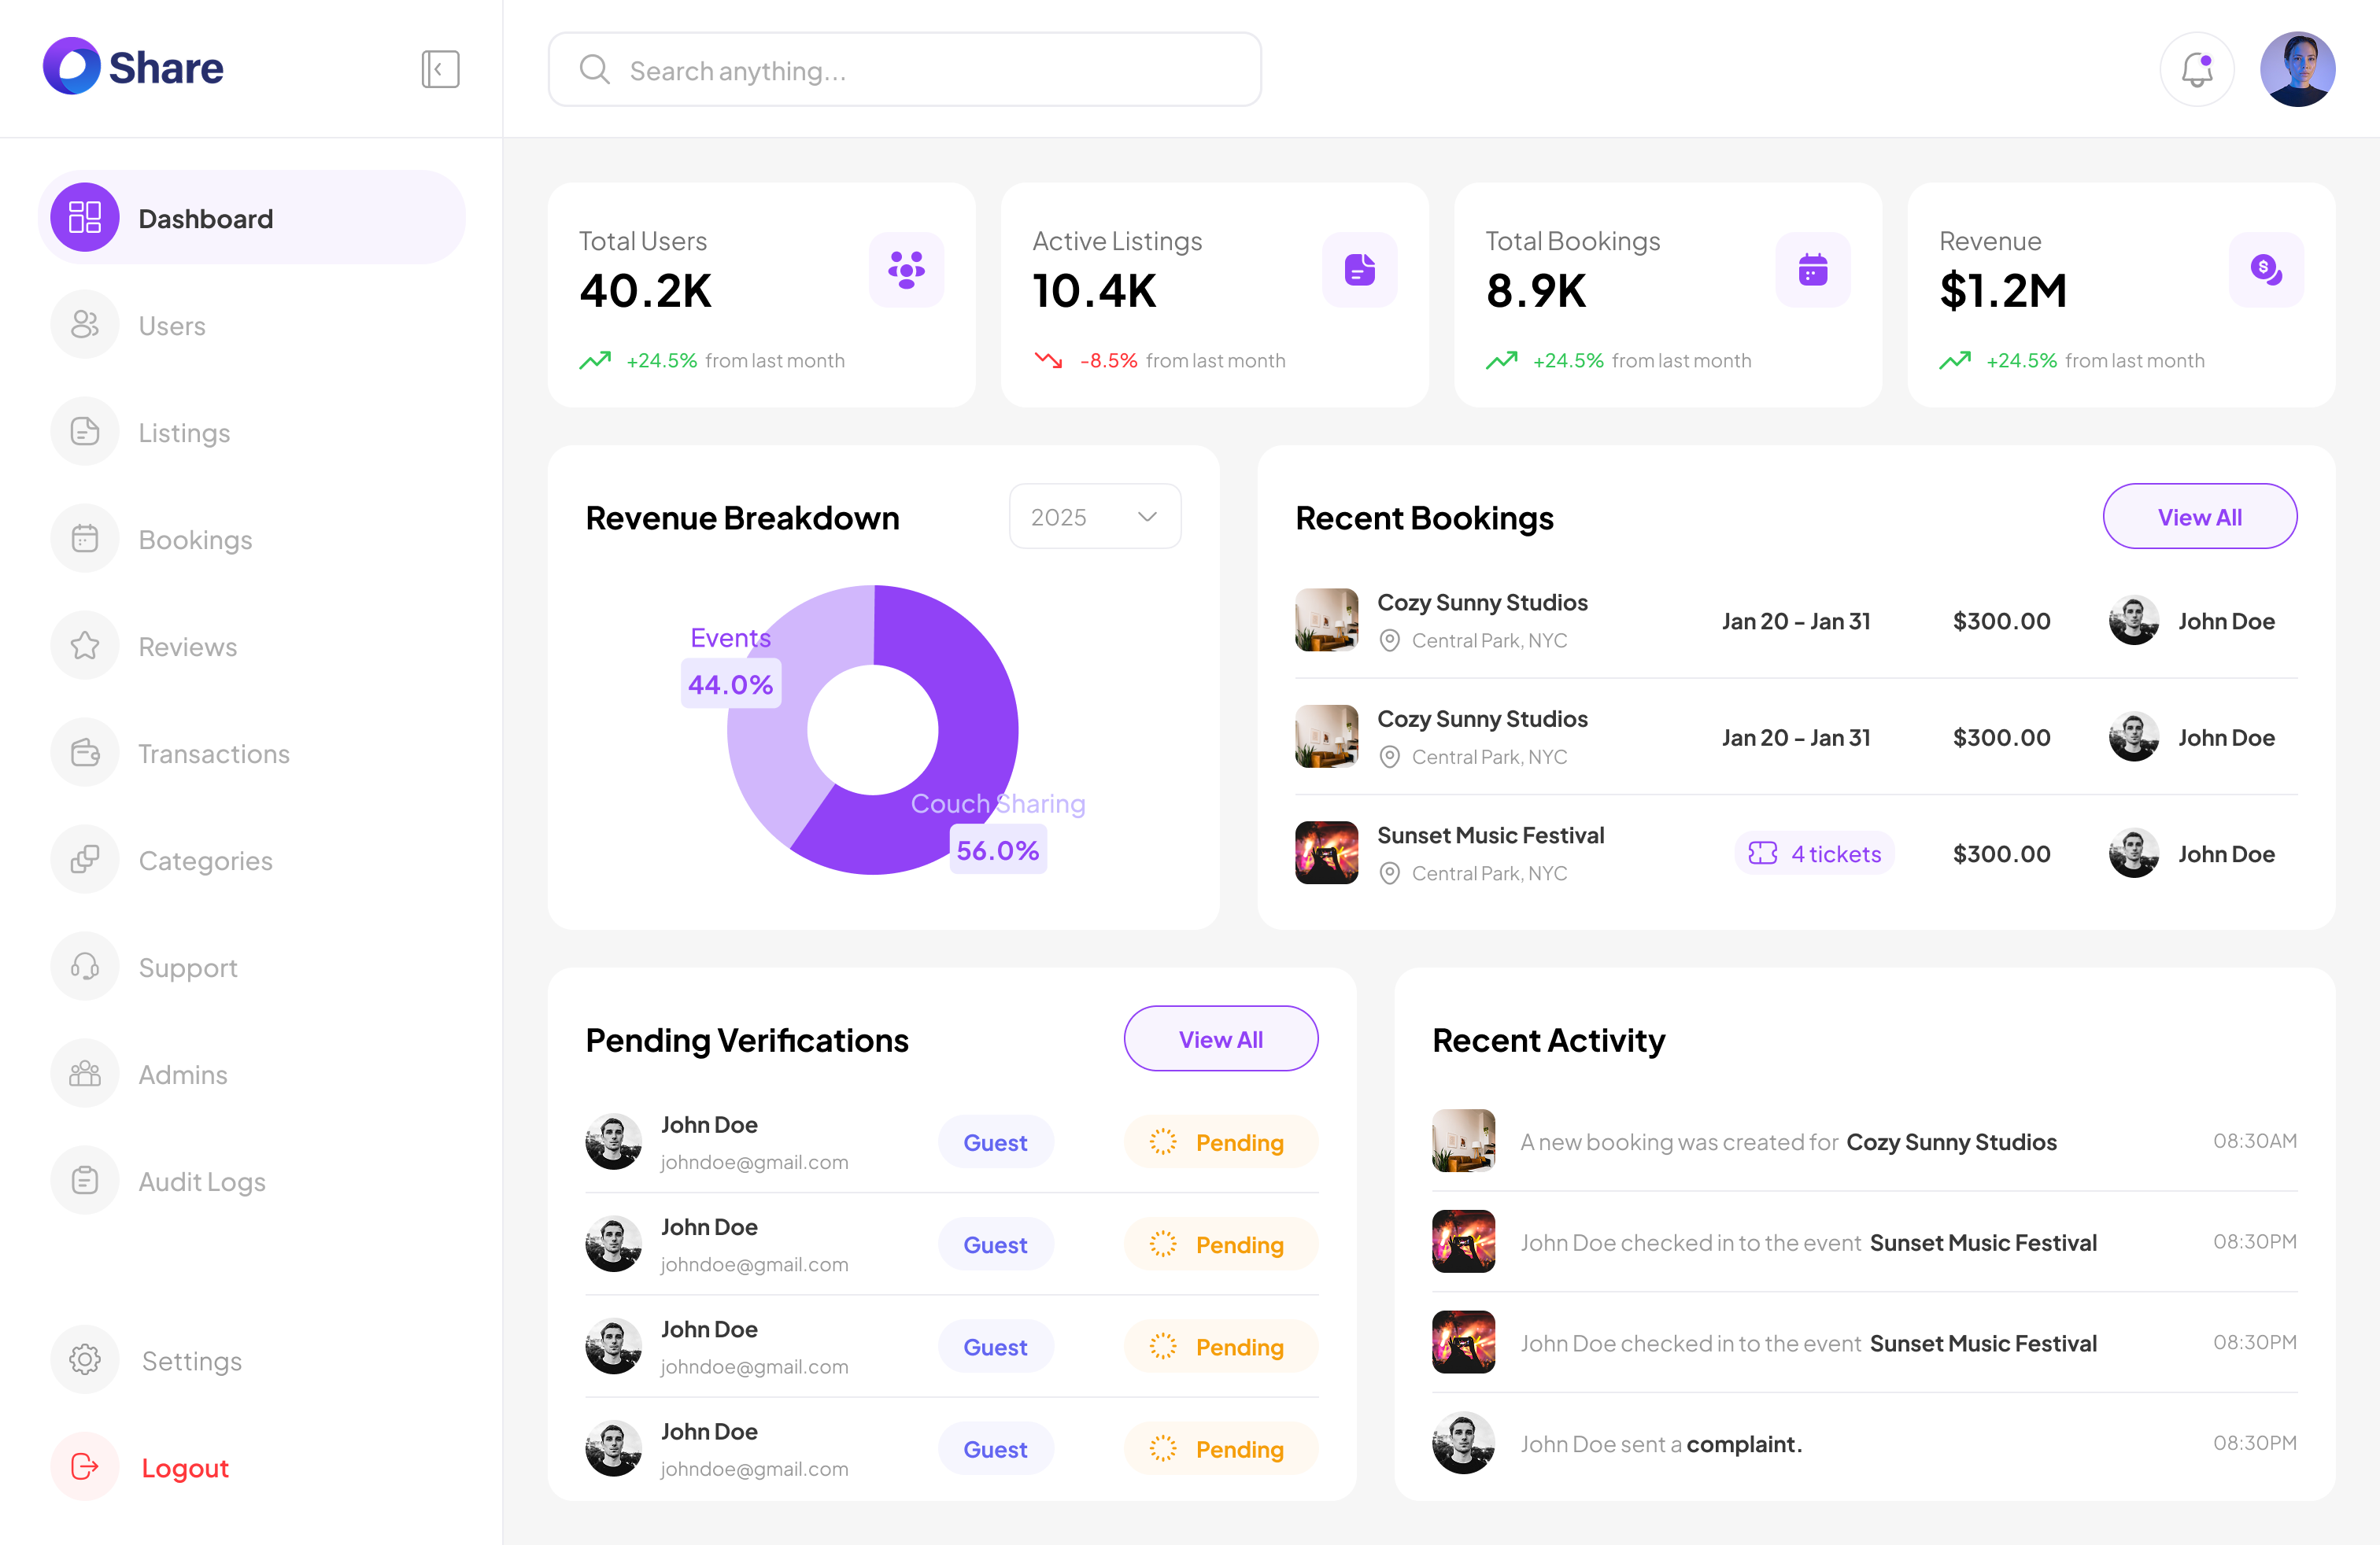
Task: View All pending verifications
Action: 1220,1039
